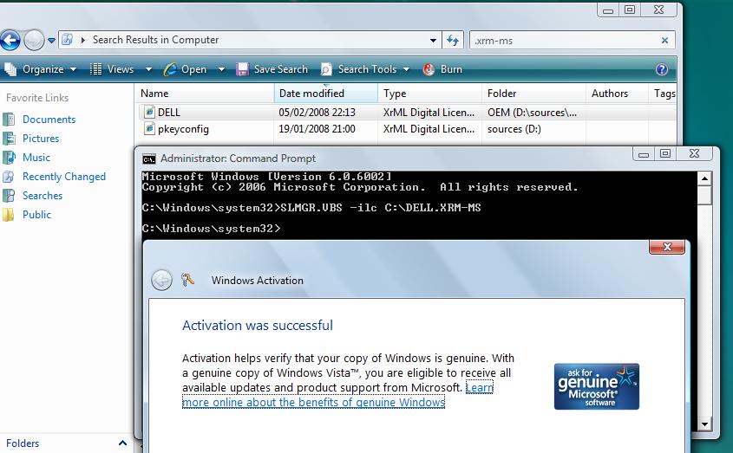The height and width of the screenshot is (453, 733).
Task: Select the pkeyconfig file icon
Action: (149, 128)
